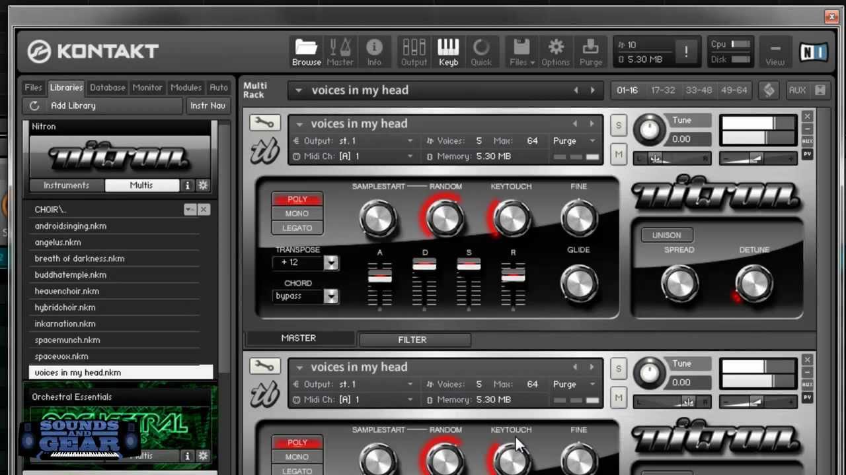Click the refresh libraries icon
This screenshot has height=475, width=846.
click(34, 106)
